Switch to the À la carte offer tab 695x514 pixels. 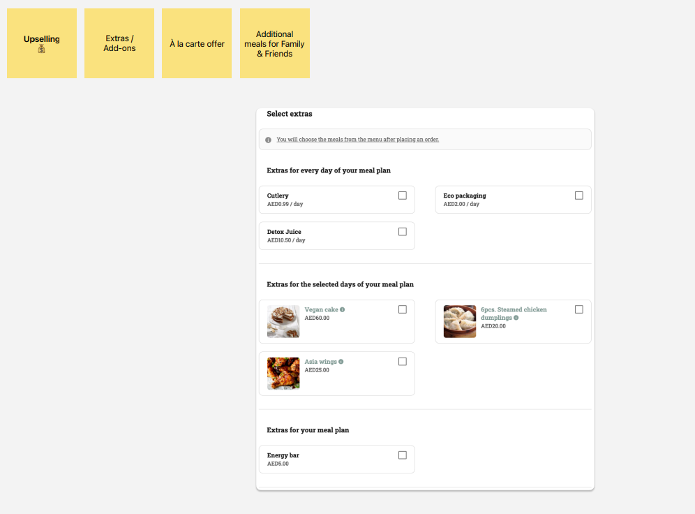click(x=196, y=43)
